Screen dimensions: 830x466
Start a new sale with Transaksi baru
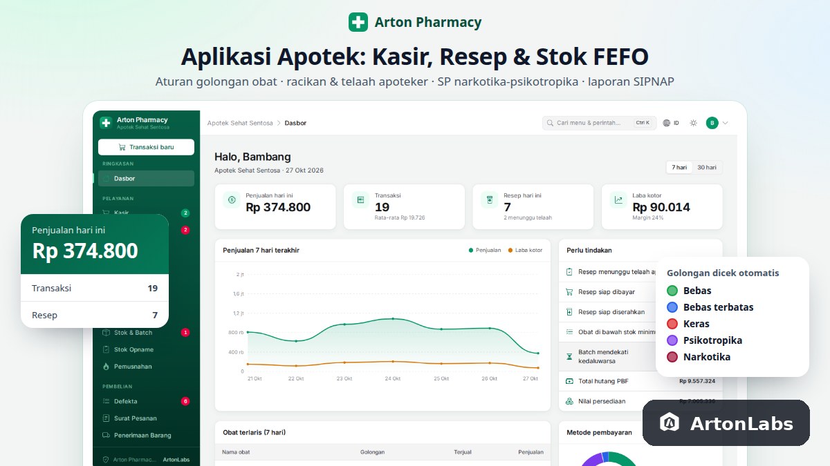click(x=146, y=147)
